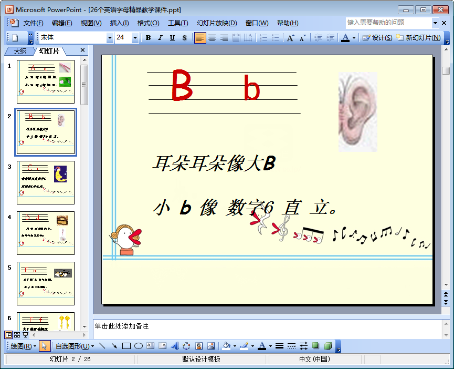
Task: Select the Arrow drawing tool
Action: pyautogui.click(x=114, y=346)
